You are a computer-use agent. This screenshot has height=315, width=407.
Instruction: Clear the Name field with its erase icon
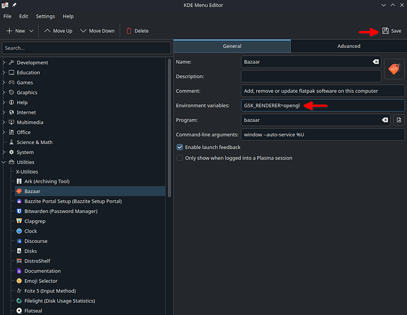click(375, 62)
